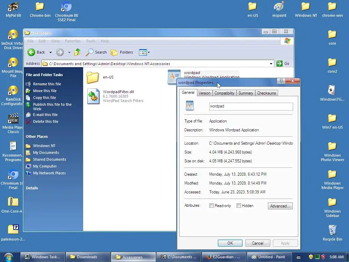Switch to the Compatibility tab
Image resolution: width=349 pixels, height=262 pixels.
coord(224,93)
